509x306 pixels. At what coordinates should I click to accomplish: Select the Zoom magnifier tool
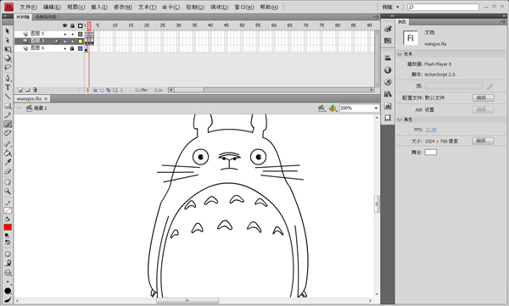[8, 192]
